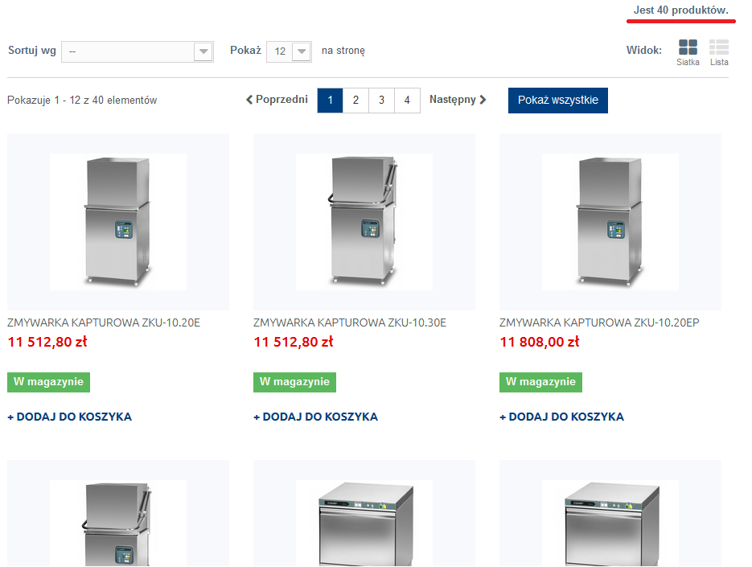
Task: Go to Poprzedni previous page
Action: point(277,100)
